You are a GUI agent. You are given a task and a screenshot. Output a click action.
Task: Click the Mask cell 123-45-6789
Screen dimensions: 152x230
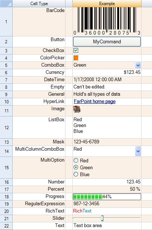click(x=107, y=142)
